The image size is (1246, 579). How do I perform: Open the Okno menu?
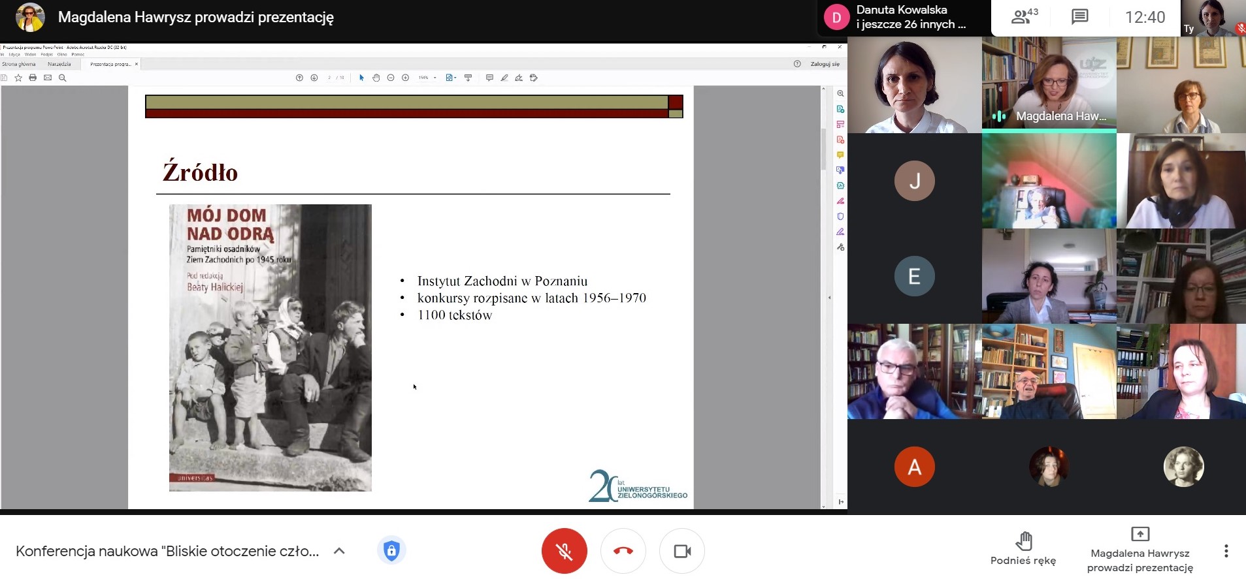pos(62,55)
